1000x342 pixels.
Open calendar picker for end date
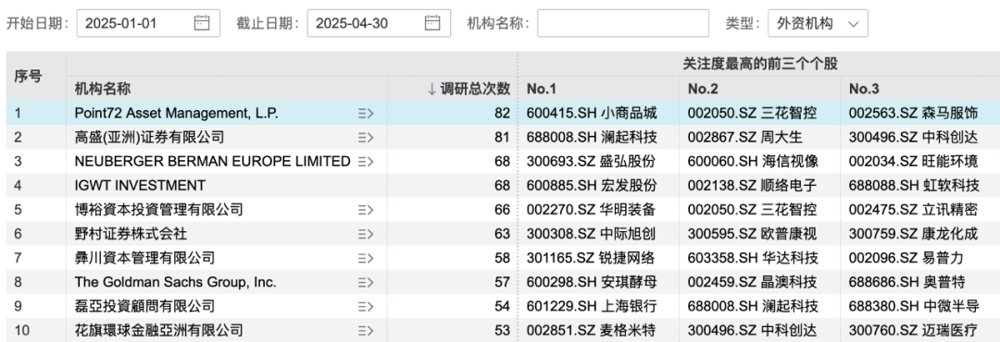click(432, 23)
